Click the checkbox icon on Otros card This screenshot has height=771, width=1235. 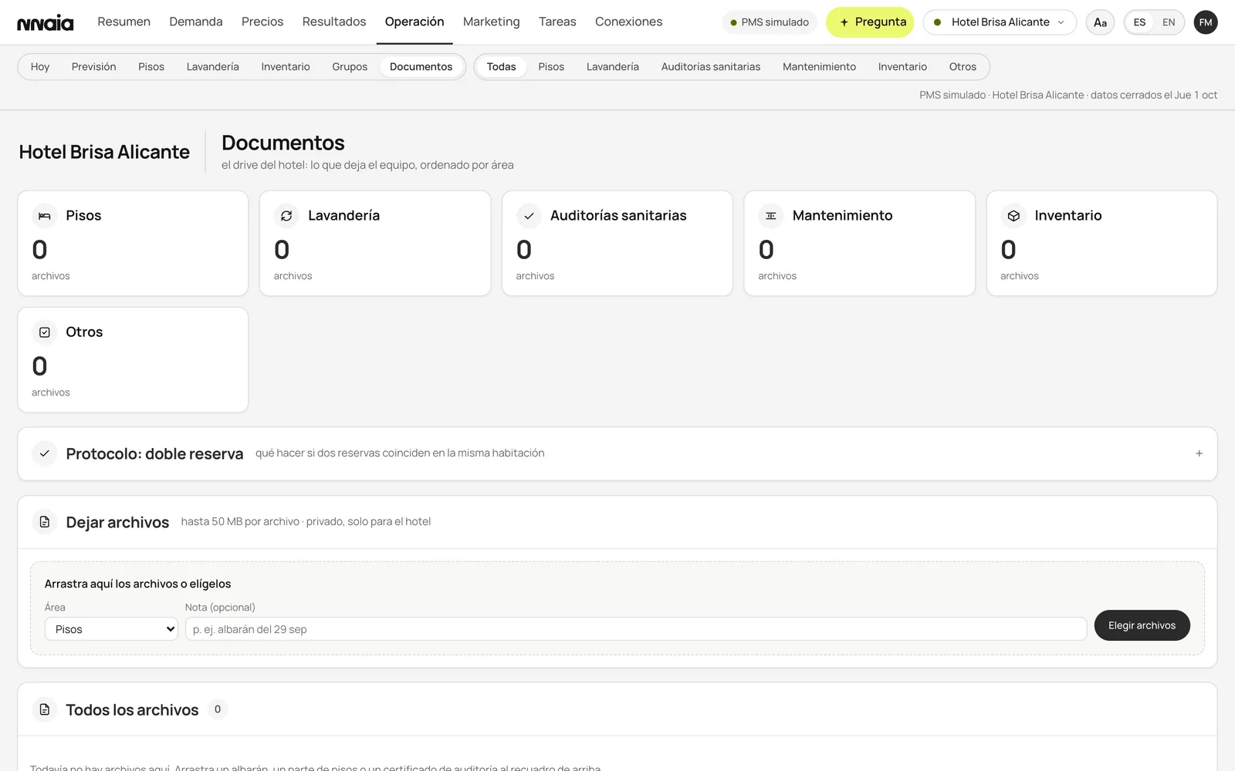coord(45,332)
